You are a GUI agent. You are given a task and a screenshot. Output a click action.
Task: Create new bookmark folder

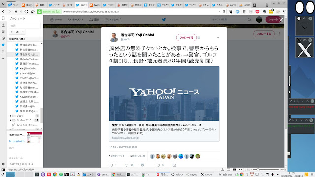coord(17,32)
